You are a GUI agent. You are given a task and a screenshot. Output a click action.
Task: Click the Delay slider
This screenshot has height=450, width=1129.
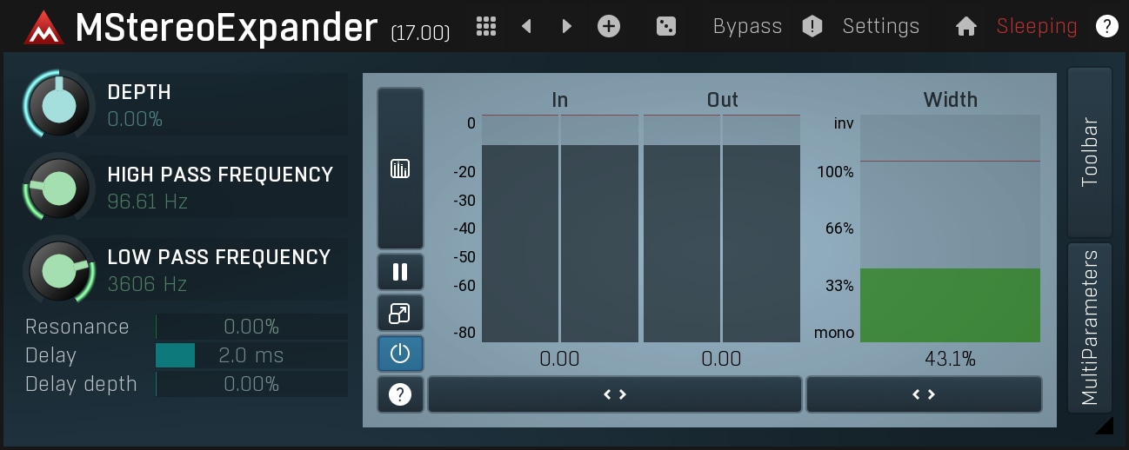click(x=251, y=355)
